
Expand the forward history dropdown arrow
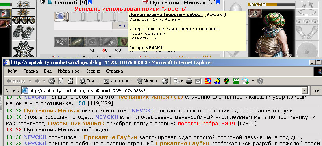tap(44, 81)
